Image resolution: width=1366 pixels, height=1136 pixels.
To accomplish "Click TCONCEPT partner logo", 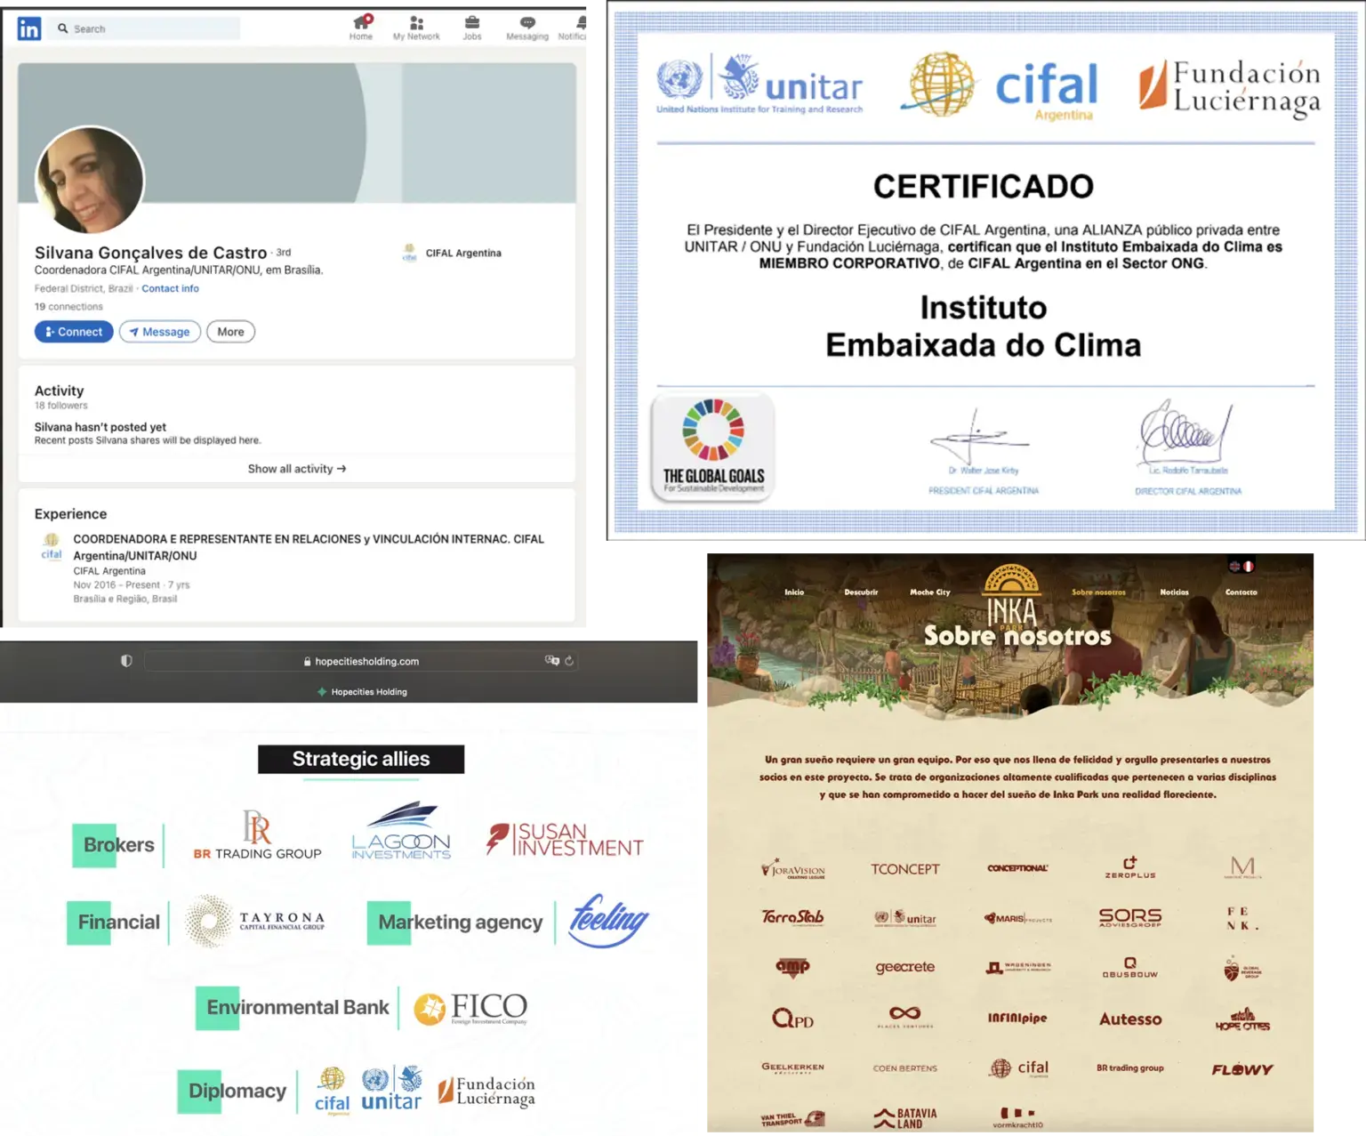I will click(x=904, y=869).
